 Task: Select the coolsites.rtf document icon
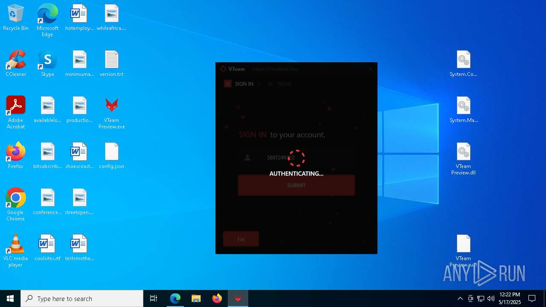[47, 248]
